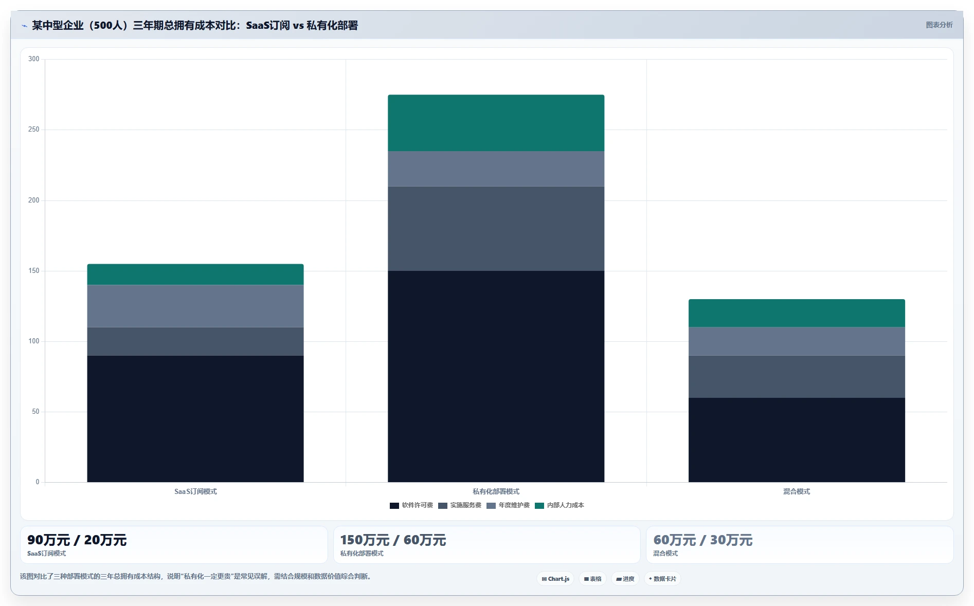Click the Chart.js tag button

pyautogui.click(x=555, y=579)
